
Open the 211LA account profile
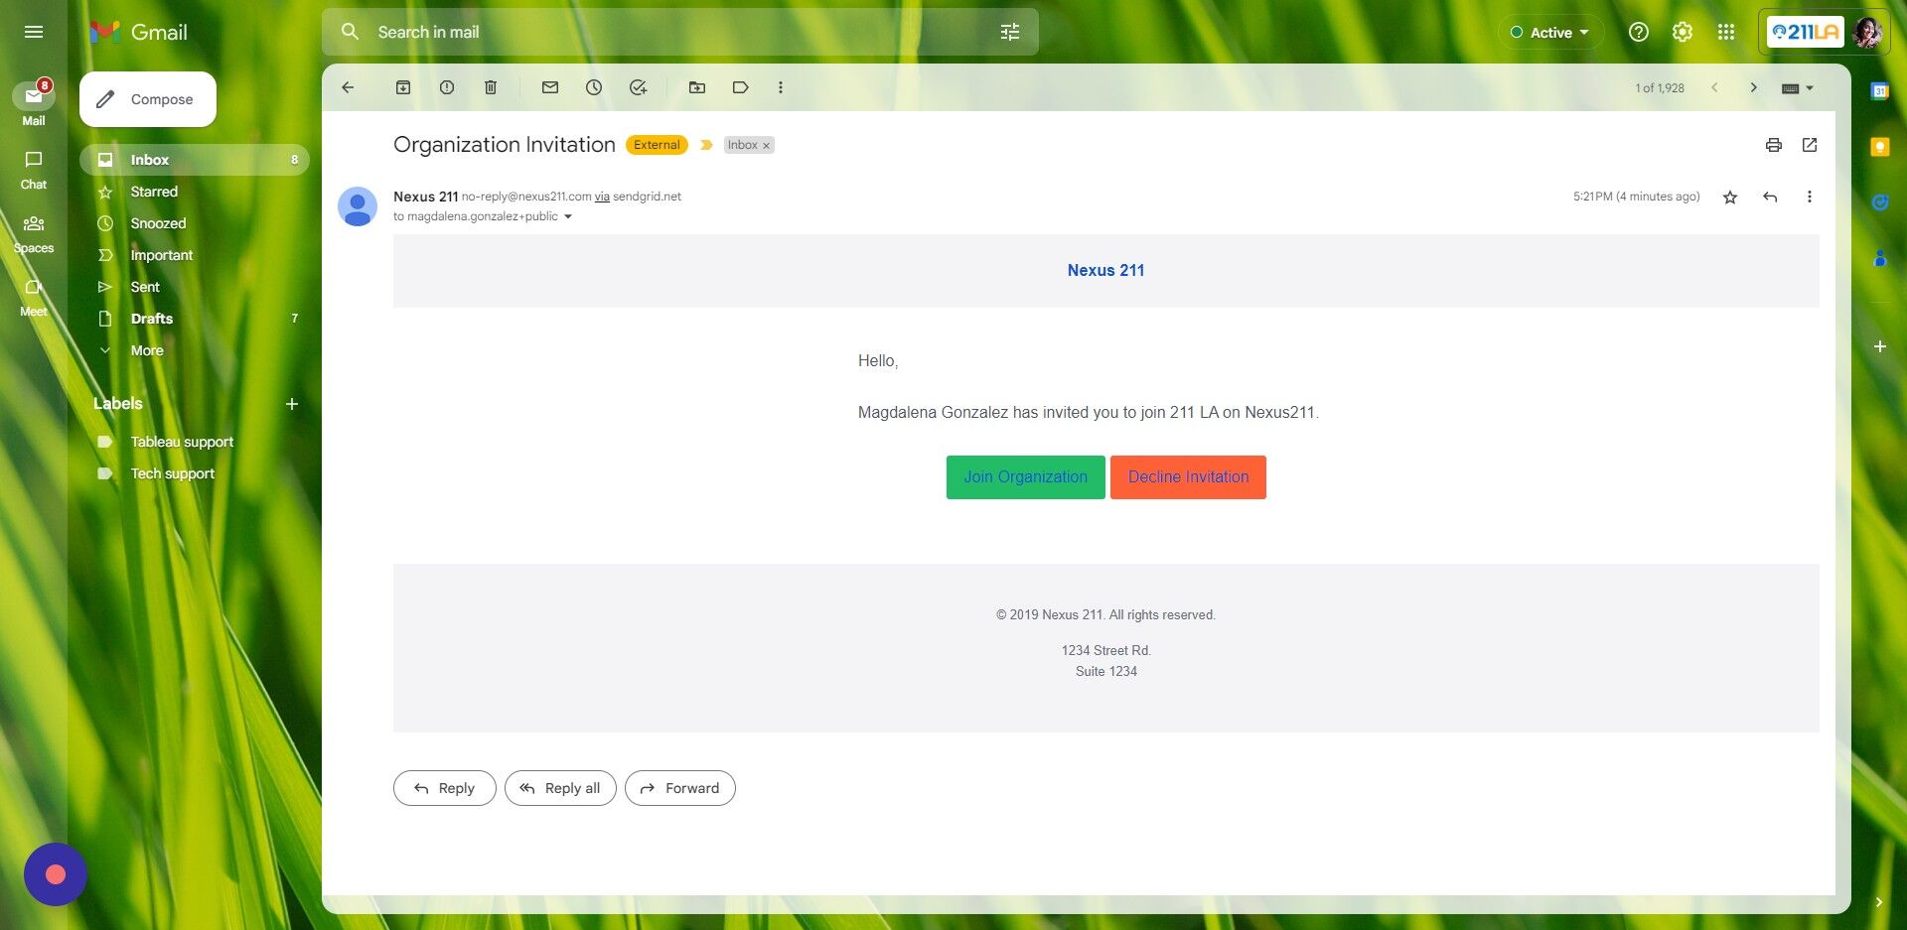(1824, 32)
